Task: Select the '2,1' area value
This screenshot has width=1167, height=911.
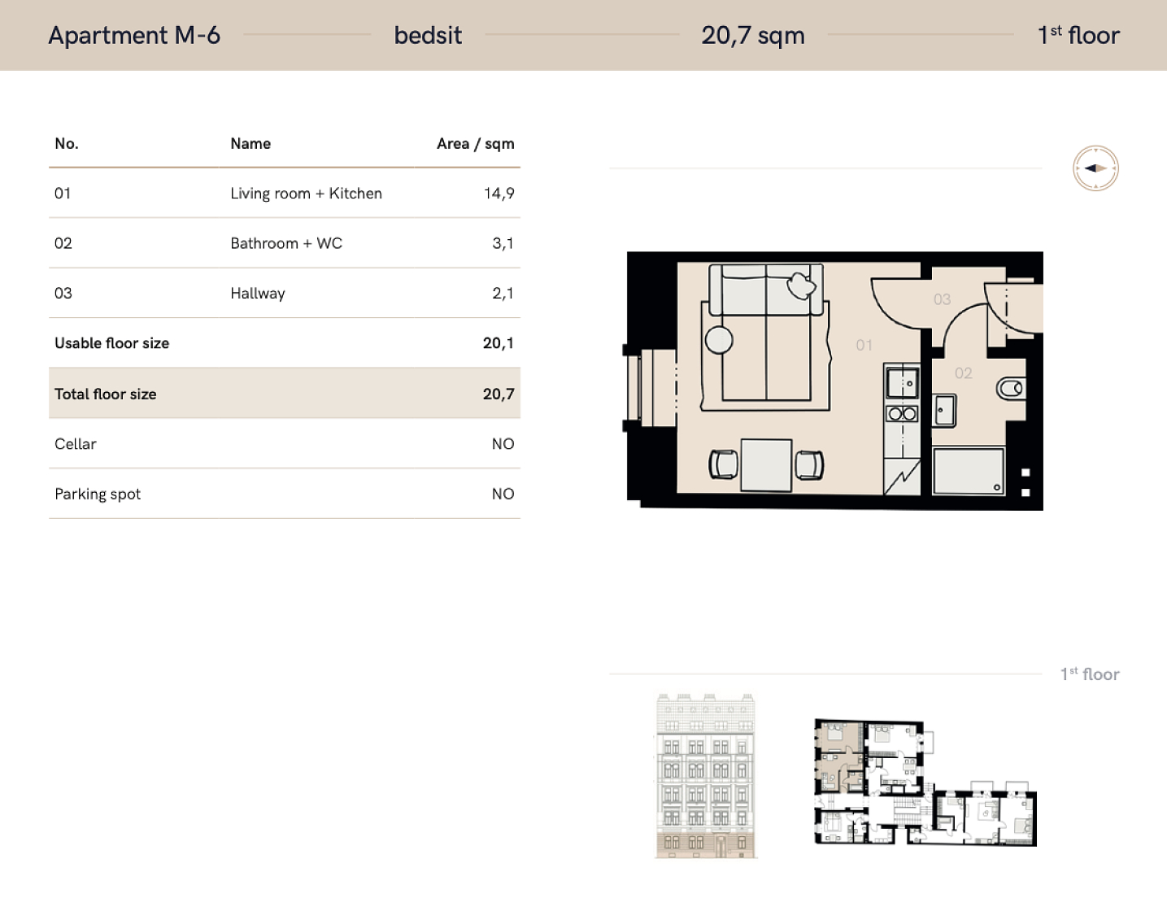Action: 503,294
